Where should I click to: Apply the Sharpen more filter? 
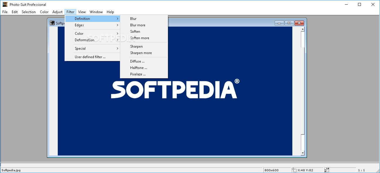tap(144, 53)
